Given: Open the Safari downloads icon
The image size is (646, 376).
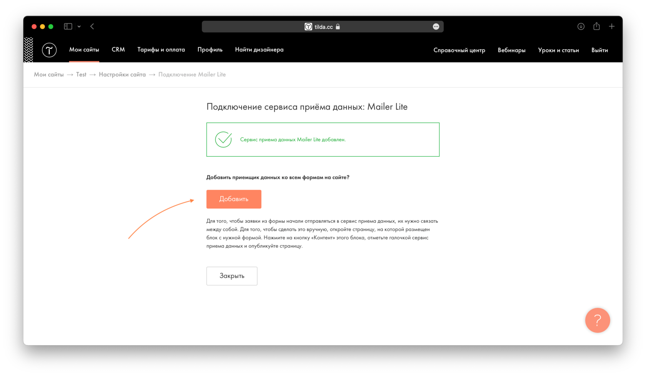Looking at the screenshot, I should 581,26.
